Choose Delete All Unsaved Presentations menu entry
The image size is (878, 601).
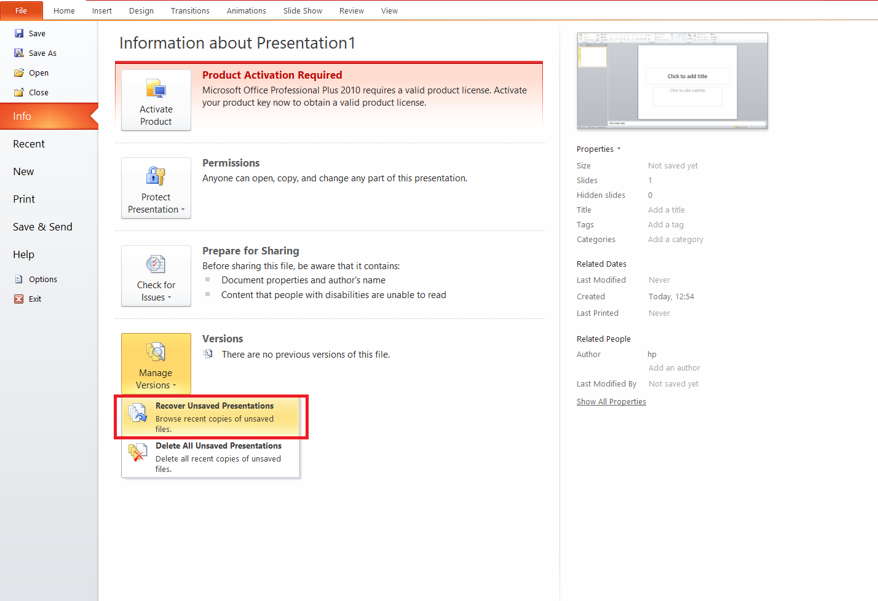[210, 457]
